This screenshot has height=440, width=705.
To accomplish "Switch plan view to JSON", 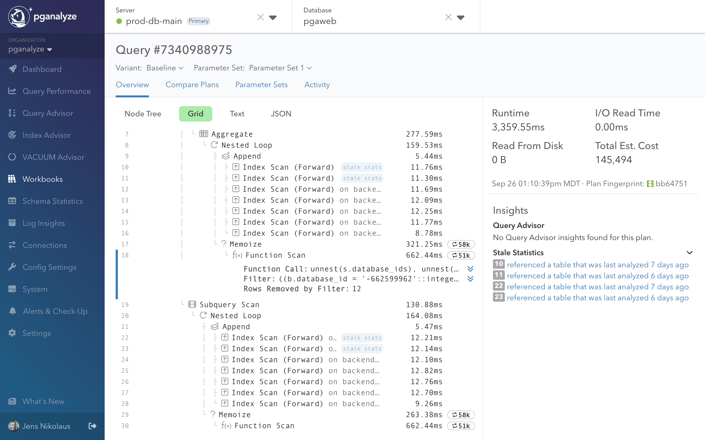I will pos(281,114).
